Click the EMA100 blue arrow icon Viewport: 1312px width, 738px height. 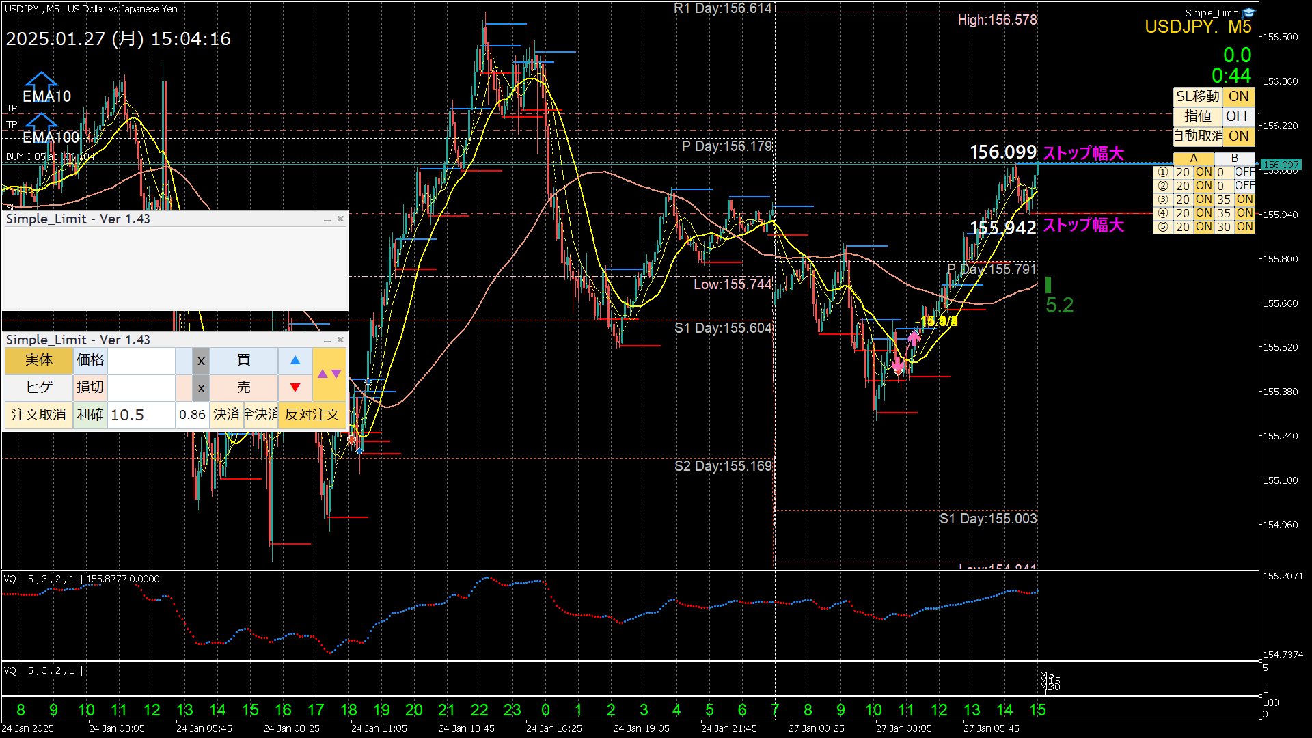[x=41, y=123]
